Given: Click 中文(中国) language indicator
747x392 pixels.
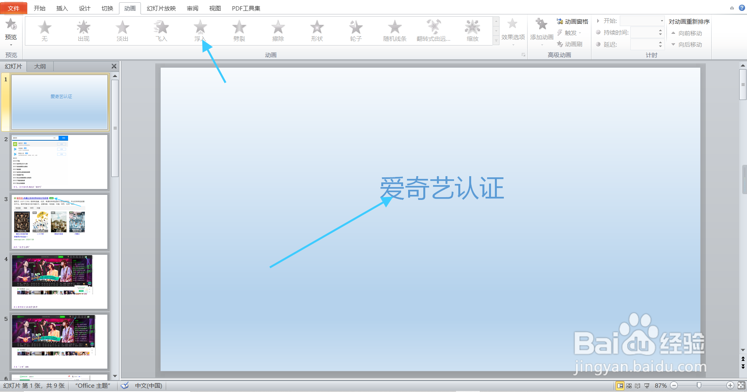Looking at the screenshot, I should [x=148, y=386].
